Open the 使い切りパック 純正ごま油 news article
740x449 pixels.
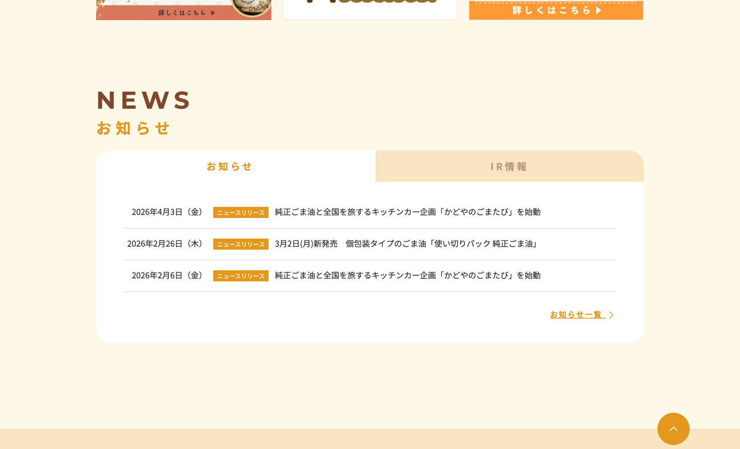point(407,244)
